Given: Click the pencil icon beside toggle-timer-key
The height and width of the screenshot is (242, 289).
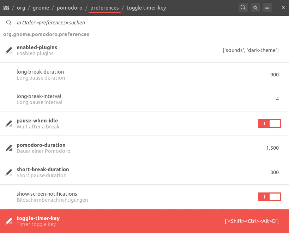Looking at the screenshot, I should tap(9, 221).
